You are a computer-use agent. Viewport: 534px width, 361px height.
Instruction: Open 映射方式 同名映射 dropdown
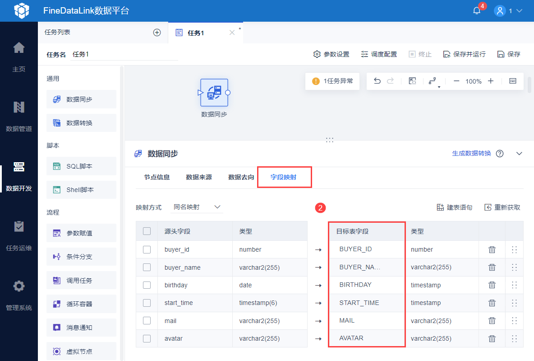point(197,207)
